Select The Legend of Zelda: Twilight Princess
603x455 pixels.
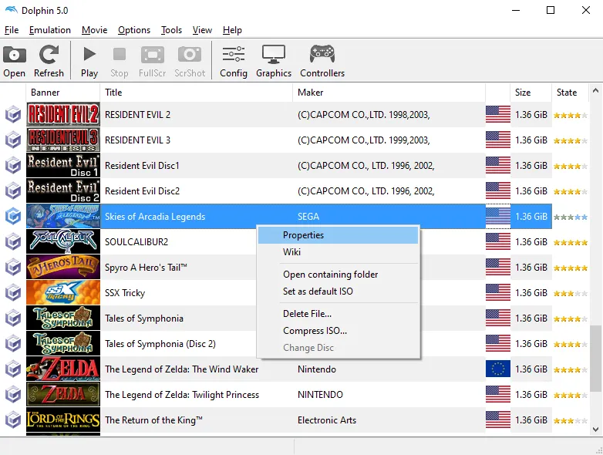tap(182, 395)
